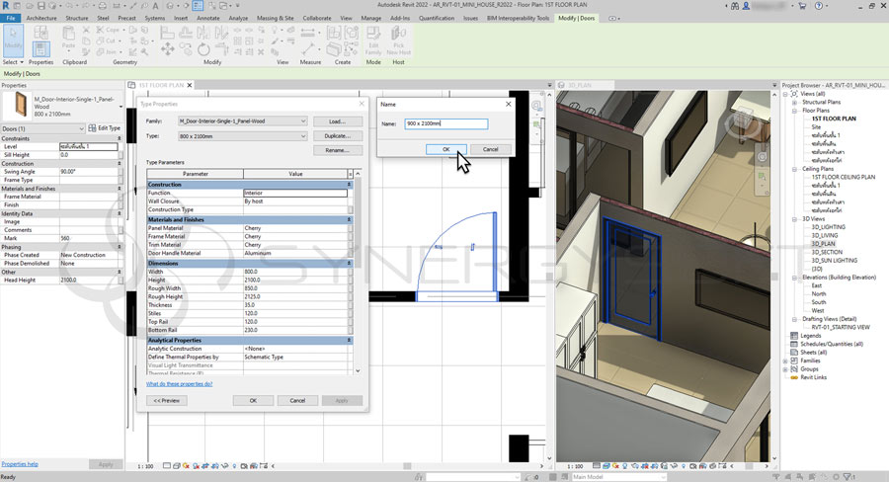Screen dimensions: 889x482
Task: Click the Name text field
Action: [x=446, y=124]
